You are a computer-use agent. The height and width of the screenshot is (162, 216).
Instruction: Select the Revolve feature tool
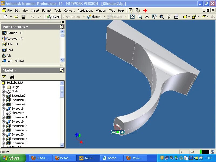coord(12,39)
